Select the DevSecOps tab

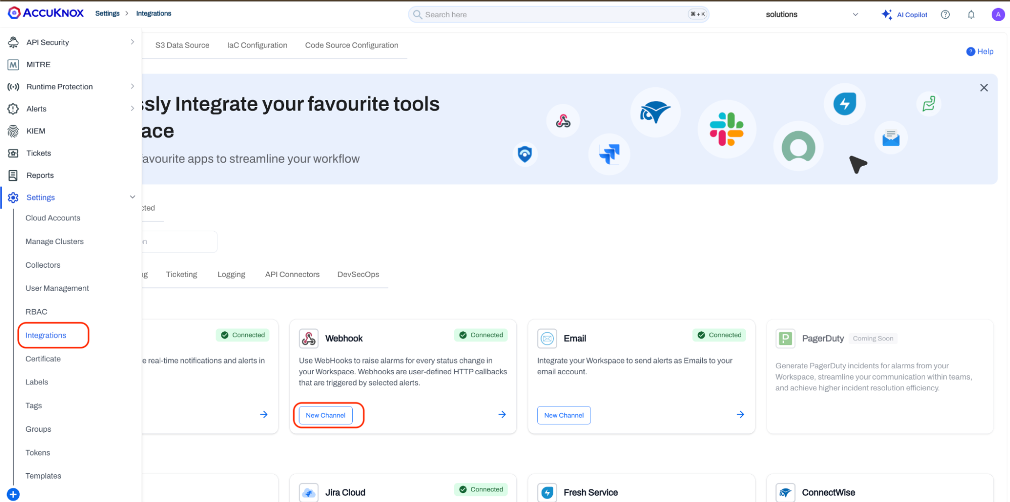click(x=358, y=275)
